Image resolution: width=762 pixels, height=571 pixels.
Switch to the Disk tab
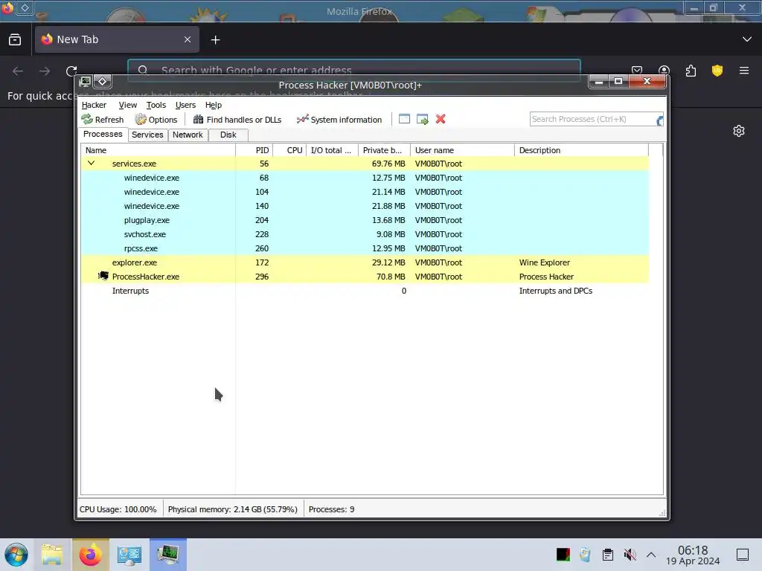(228, 135)
